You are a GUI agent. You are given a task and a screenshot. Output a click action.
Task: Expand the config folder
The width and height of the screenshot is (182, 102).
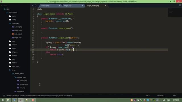pyautogui.click(x=14, y=20)
